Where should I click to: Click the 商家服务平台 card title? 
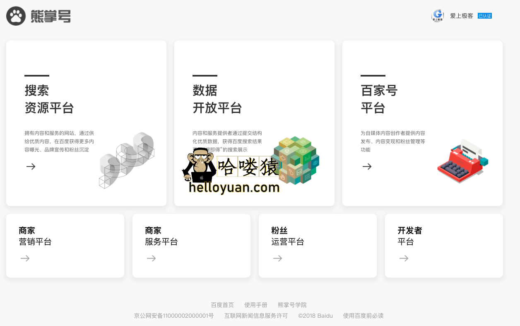coord(161,236)
